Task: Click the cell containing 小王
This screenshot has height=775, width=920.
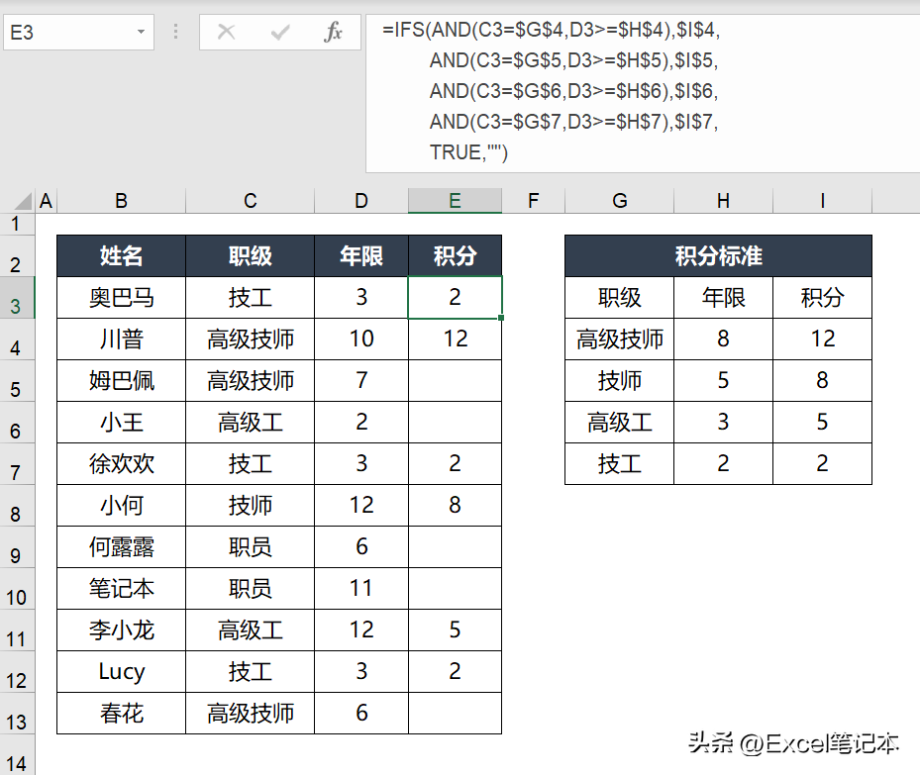Action: coord(121,423)
